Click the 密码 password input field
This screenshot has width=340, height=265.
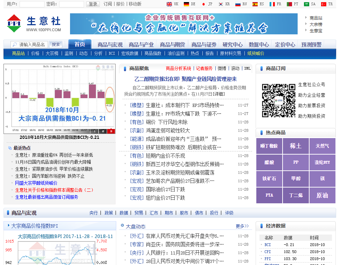[71, 4]
